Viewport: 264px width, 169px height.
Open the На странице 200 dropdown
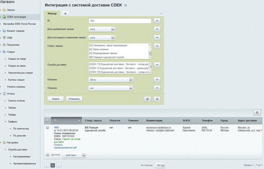tap(160, 165)
